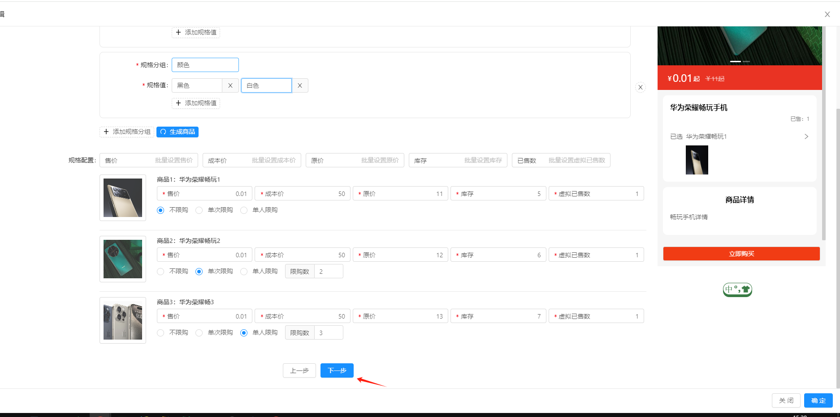
Task: Click 华为荣耀畅玩手机 title in preview
Action: click(699, 107)
